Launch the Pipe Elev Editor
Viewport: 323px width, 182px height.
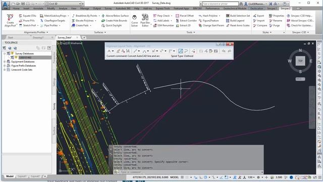coord(145,20)
